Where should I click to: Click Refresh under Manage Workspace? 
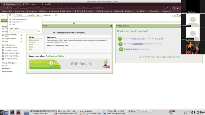point(5,66)
